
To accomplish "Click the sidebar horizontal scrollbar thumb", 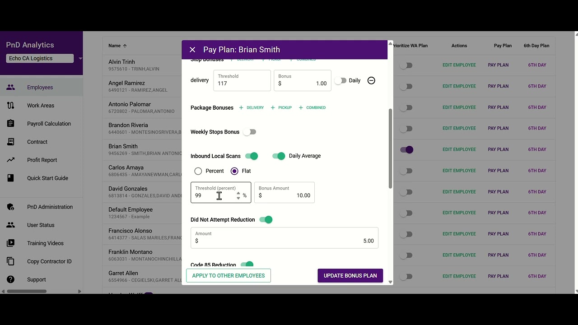I will (x=27, y=291).
